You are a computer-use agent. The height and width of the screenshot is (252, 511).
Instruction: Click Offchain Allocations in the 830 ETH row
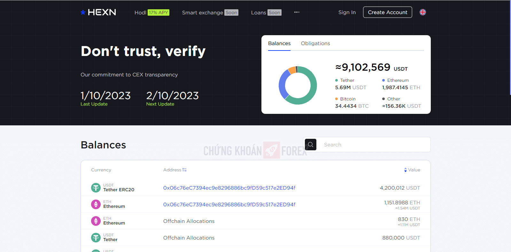click(x=189, y=221)
